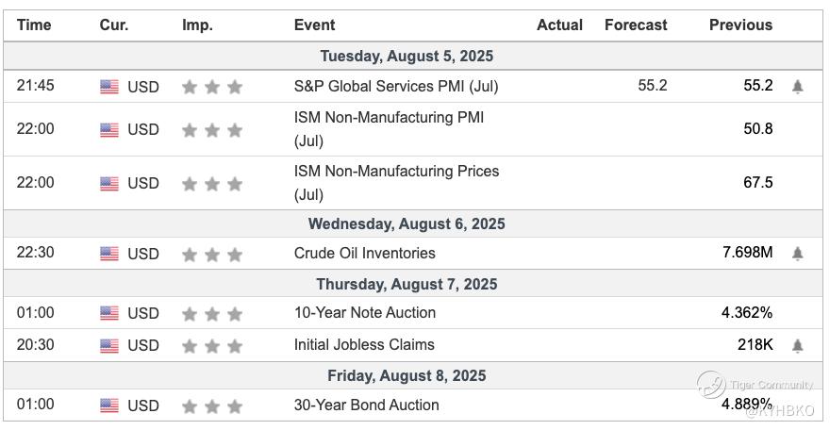The height and width of the screenshot is (430, 830).
Task: Click the Imp. column header
Action: point(197,25)
